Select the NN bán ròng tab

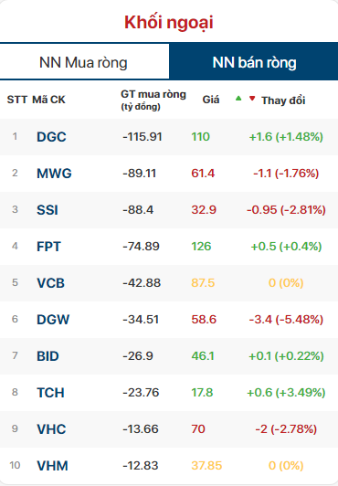(x=254, y=62)
